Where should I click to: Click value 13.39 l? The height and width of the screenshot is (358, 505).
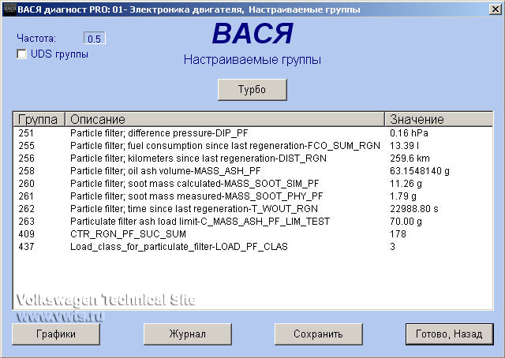[x=405, y=146]
